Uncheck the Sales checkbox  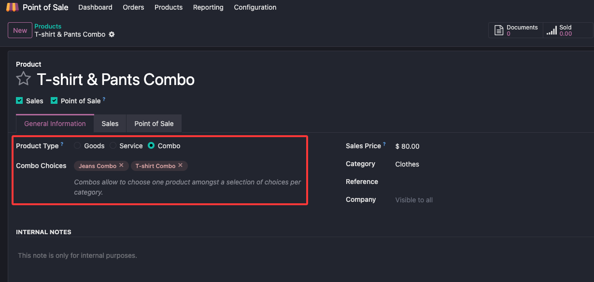(x=19, y=101)
